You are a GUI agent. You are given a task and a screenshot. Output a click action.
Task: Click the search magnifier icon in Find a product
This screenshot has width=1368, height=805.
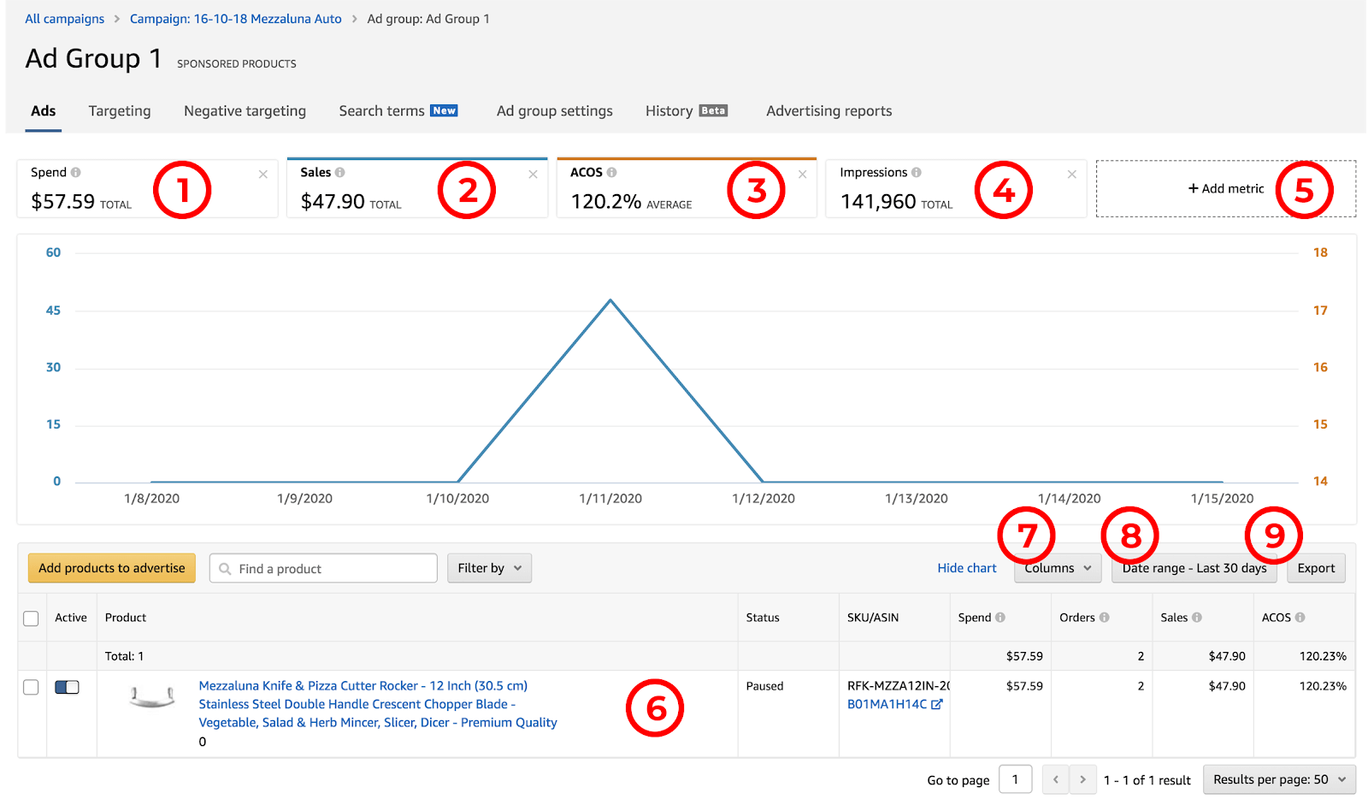[225, 568]
